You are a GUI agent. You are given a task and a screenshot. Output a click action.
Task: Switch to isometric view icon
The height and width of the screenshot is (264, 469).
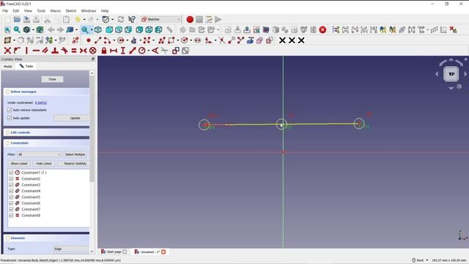[97, 29]
